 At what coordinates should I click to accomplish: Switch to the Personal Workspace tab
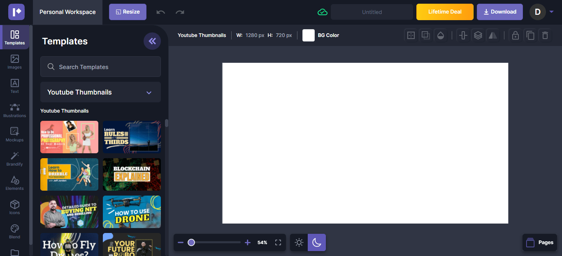pos(67,12)
